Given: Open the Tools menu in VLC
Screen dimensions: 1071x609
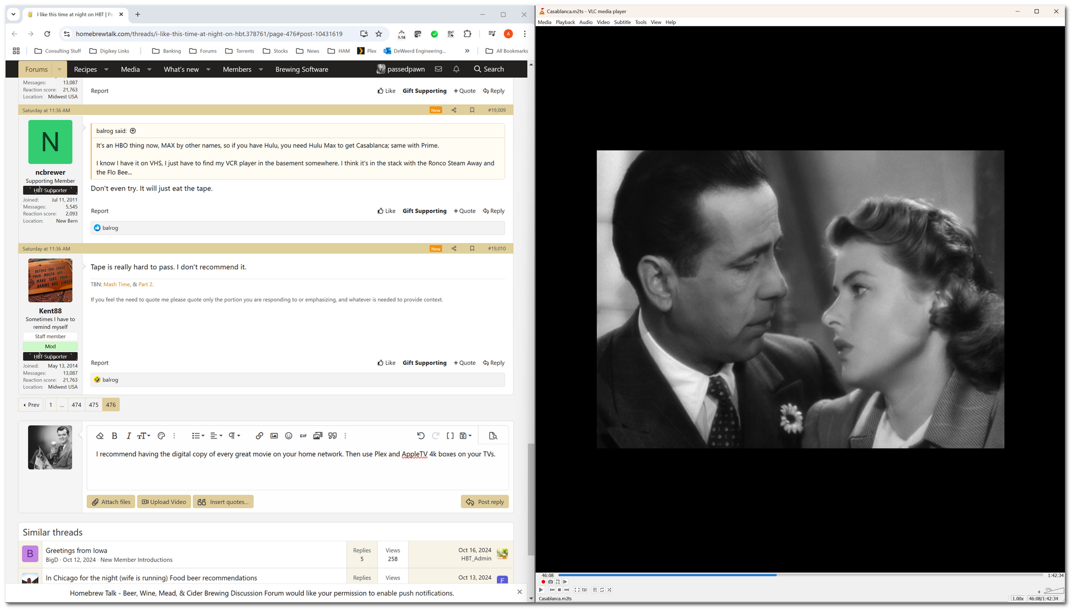Looking at the screenshot, I should click(x=640, y=22).
